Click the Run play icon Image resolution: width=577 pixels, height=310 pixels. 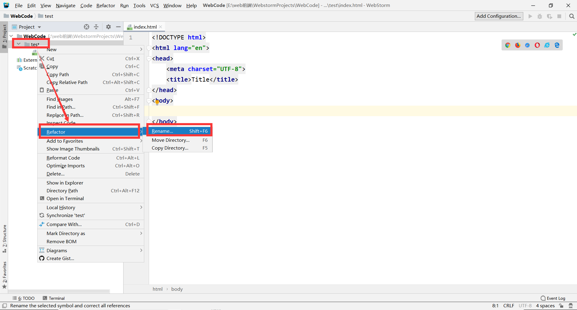(x=530, y=16)
